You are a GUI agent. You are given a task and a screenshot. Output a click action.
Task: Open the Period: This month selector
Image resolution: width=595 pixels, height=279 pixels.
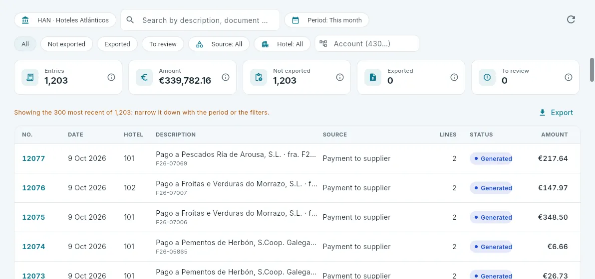(327, 20)
